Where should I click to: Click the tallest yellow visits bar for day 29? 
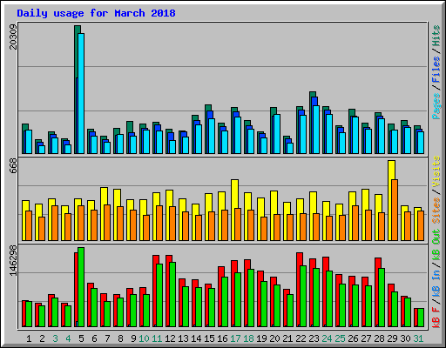pos(391,200)
